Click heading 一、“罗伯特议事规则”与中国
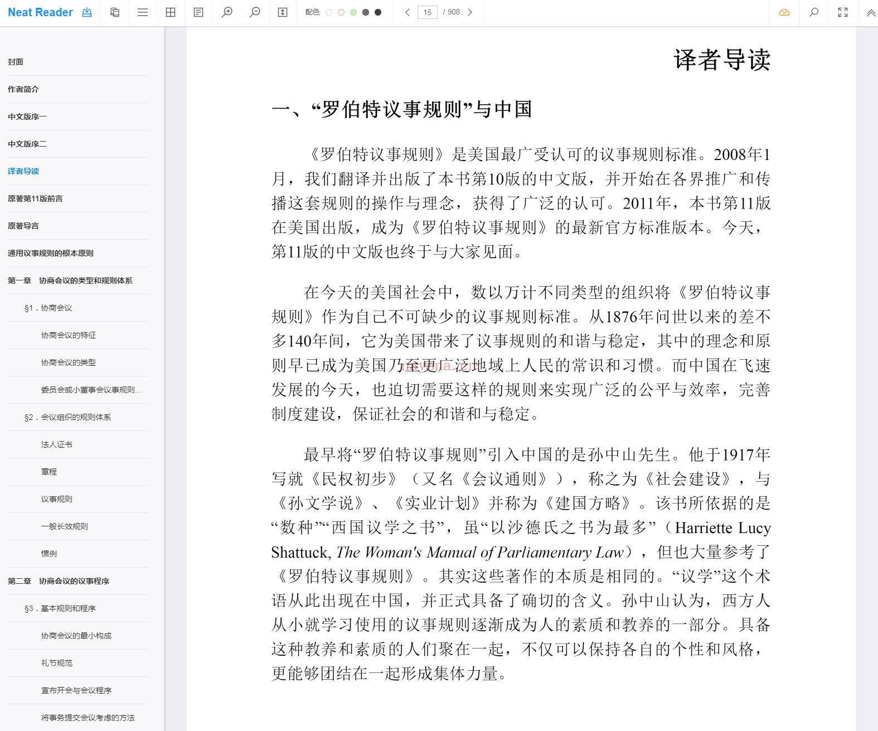 click(x=401, y=109)
